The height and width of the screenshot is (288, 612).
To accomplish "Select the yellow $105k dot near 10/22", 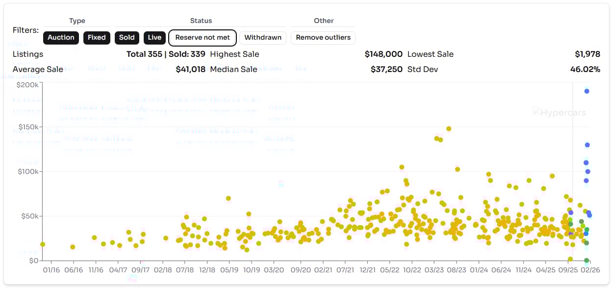I will point(402,167).
